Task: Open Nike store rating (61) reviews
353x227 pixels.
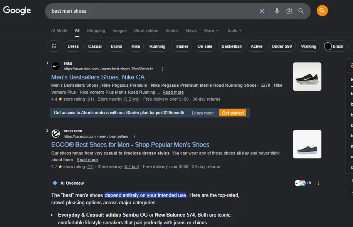Action: pyautogui.click(x=90, y=99)
